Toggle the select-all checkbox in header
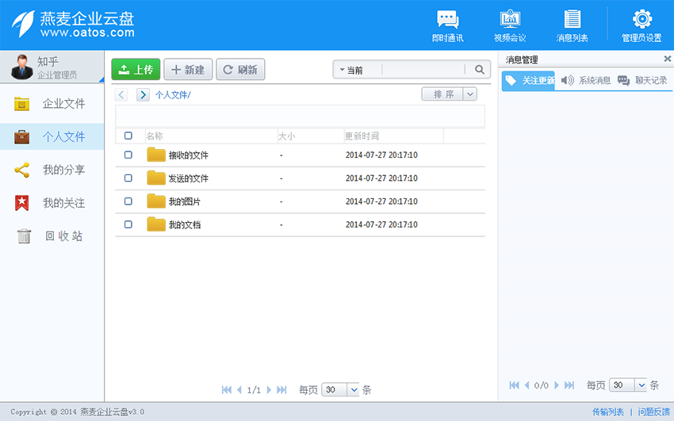Screen dimensions: 674x421 coord(128,136)
